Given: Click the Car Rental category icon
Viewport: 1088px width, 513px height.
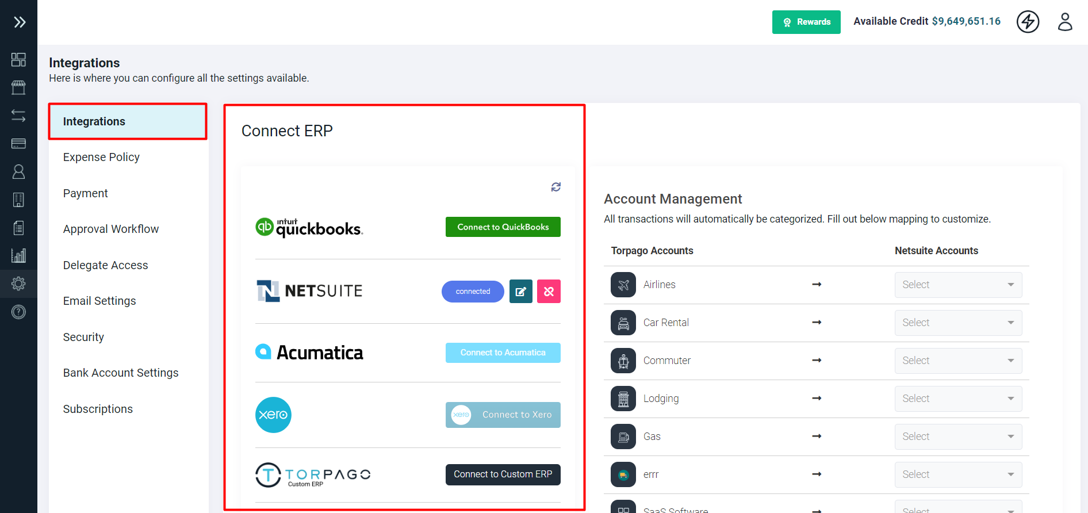Looking at the screenshot, I should (623, 323).
